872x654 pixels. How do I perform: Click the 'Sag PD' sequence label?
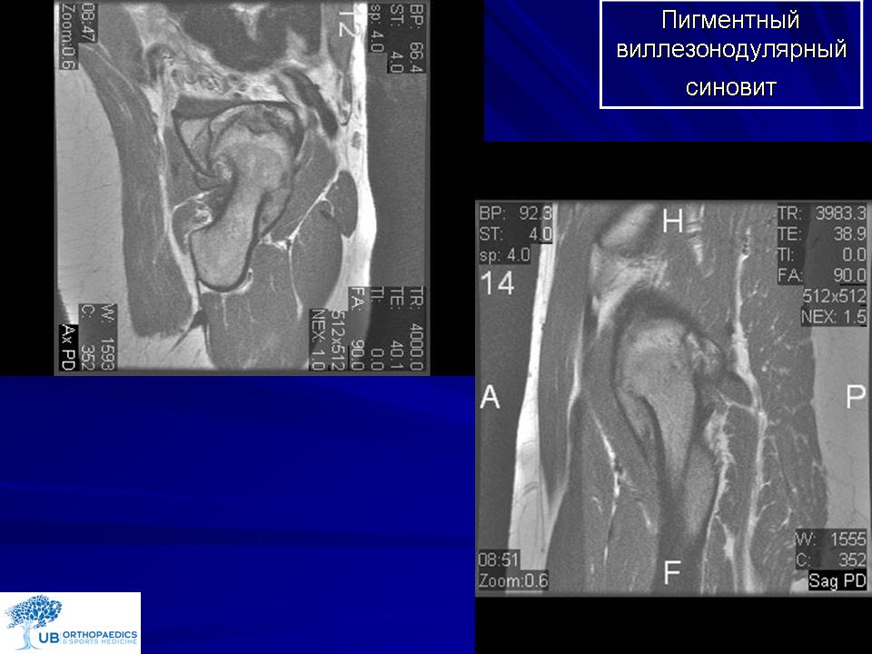(x=837, y=581)
